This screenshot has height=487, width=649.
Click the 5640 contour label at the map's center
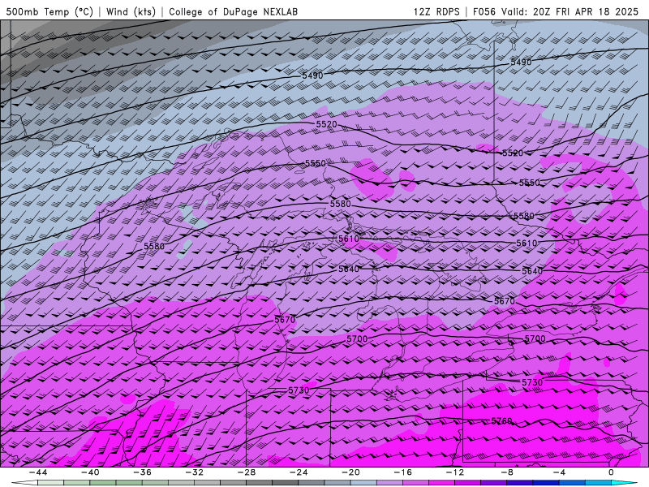tap(349, 269)
